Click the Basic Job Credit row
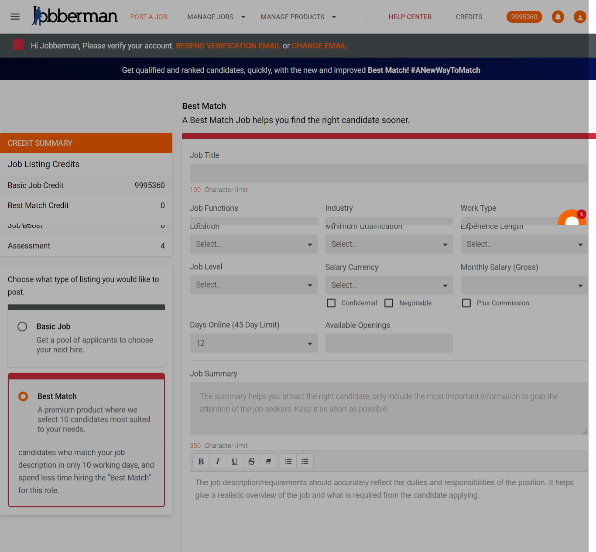The width and height of the screenshot is (596, 552). [x=86, y=185]
